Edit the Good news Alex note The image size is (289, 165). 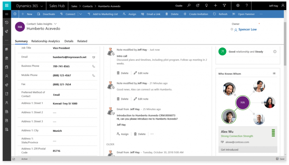click(x=141, y=99)
